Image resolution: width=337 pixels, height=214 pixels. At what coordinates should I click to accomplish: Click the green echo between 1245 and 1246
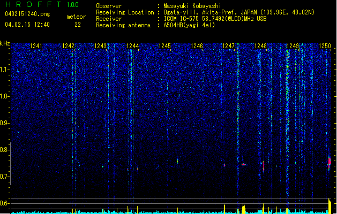[177, 161]
